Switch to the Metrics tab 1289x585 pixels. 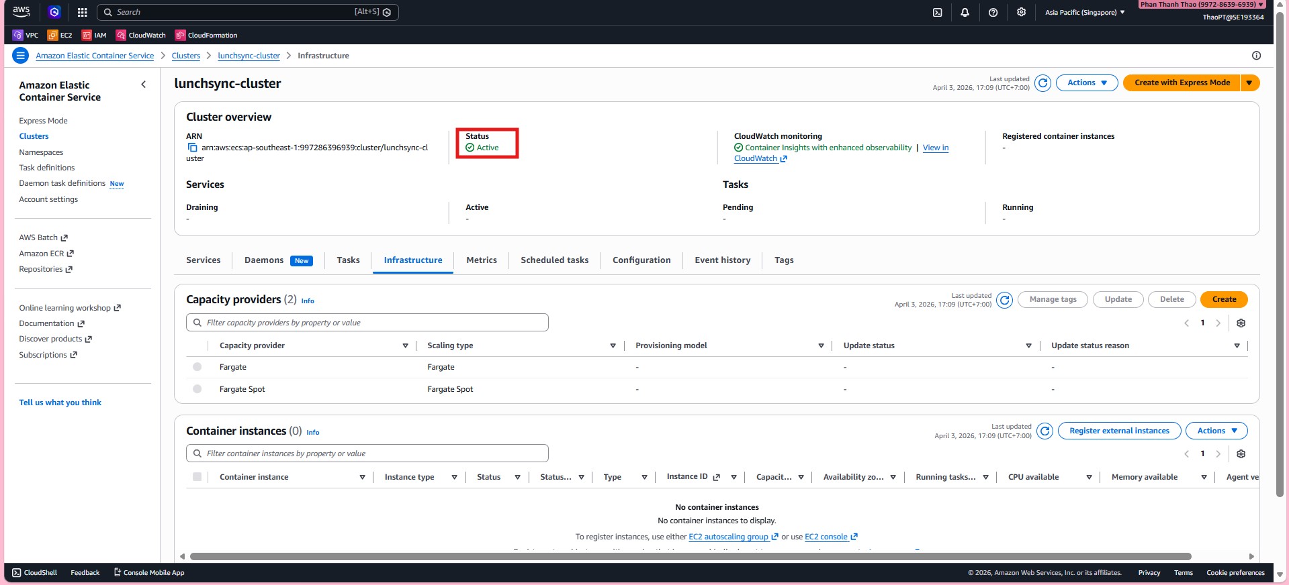point(481,260)
